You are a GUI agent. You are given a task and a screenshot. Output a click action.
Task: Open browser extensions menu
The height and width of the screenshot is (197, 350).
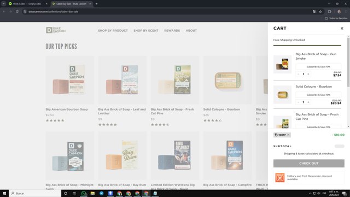pos(329,11)
